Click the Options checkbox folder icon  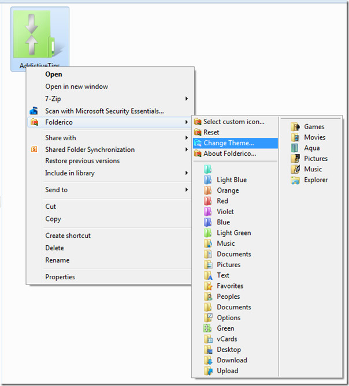208,317
